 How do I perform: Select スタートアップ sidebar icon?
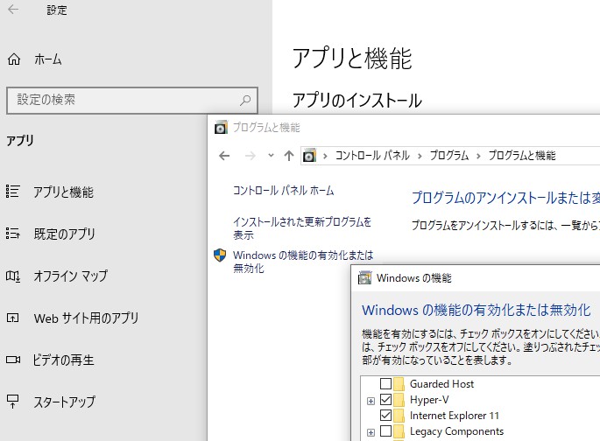pos(12,402)
